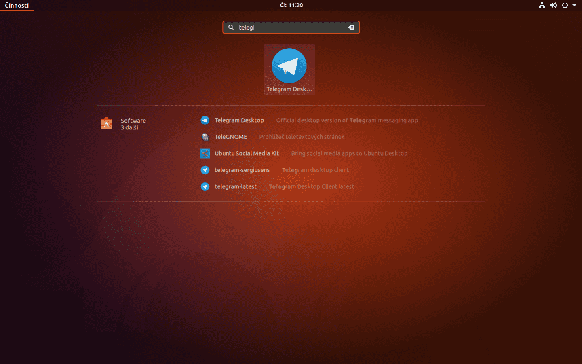582x364 pixels.
Task: Click 'Bring social media apps to Ubuntu Desktop' description
Action: pyautogui.click(x=349, y=153)
